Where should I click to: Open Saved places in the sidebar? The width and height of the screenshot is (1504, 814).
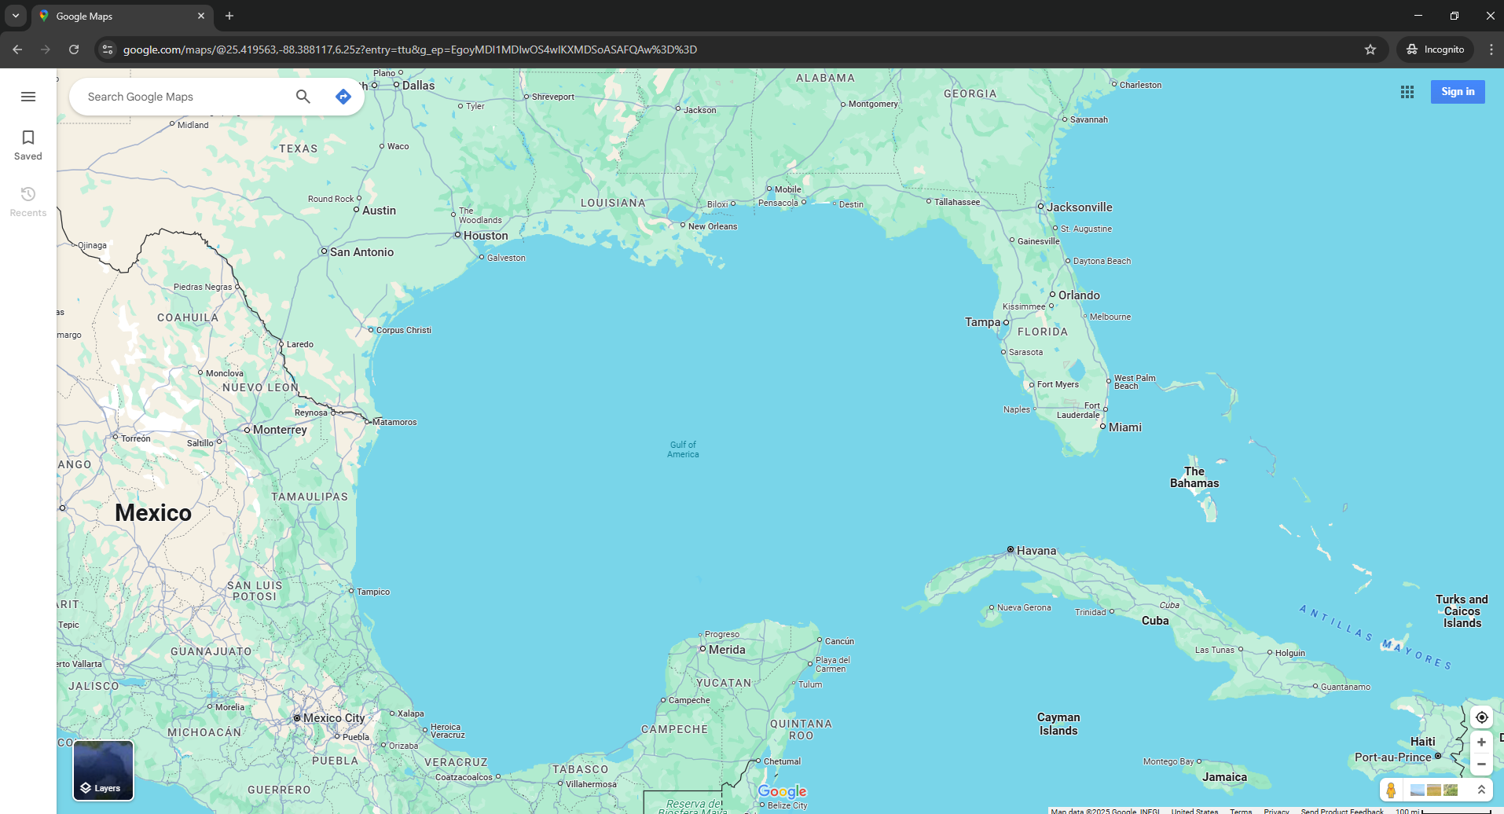click(28, 146)
